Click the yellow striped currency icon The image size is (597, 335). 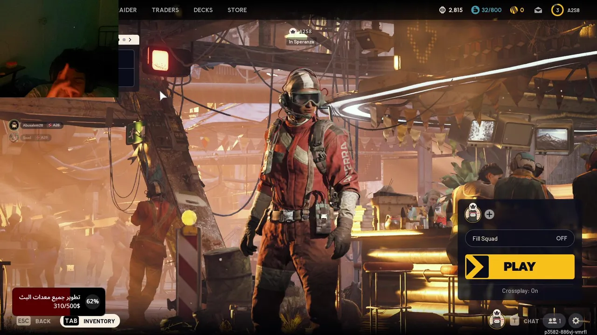513,10
